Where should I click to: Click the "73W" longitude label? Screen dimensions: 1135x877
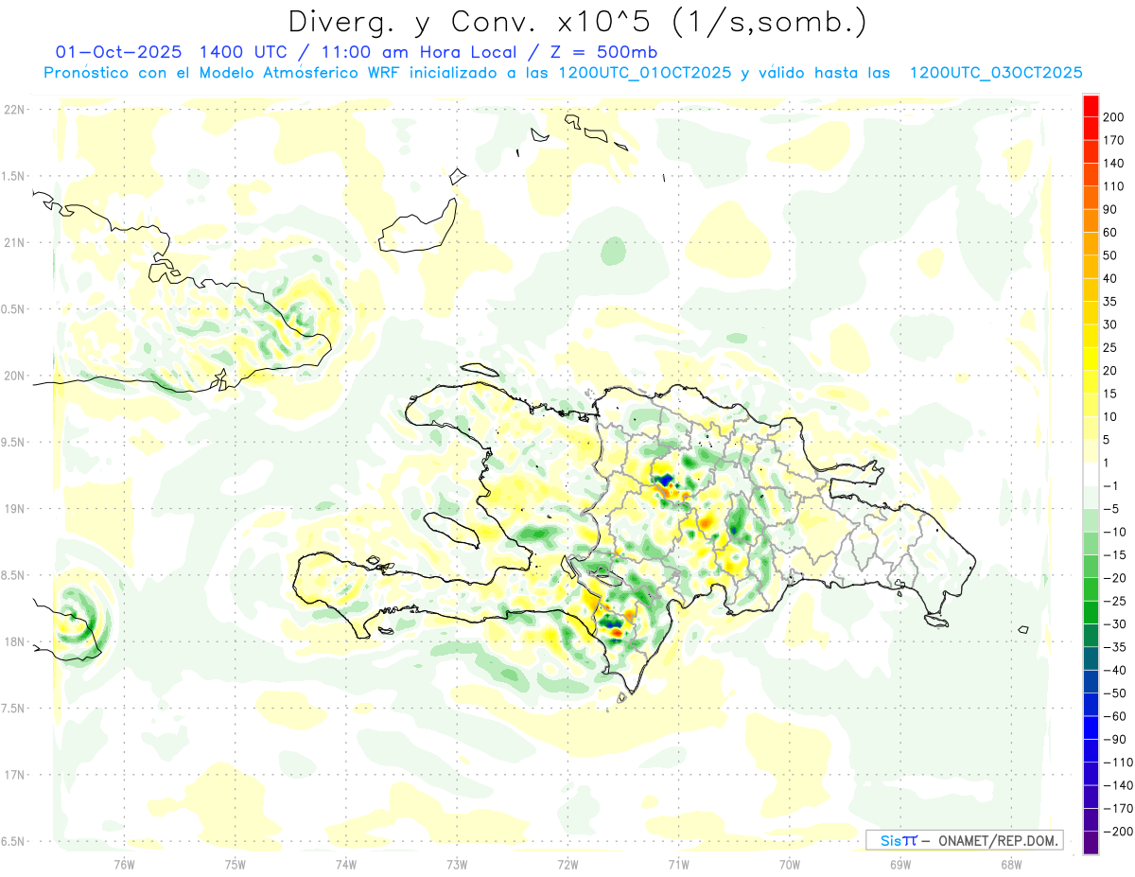pyautogui.click(x=457, y=865)
